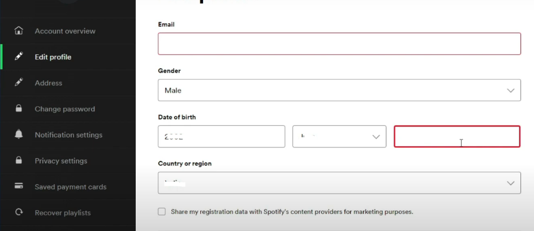Screen dimensions: 534x231
Task: Click the refresh icon beside Recover playlists
Action: [19, 212]
